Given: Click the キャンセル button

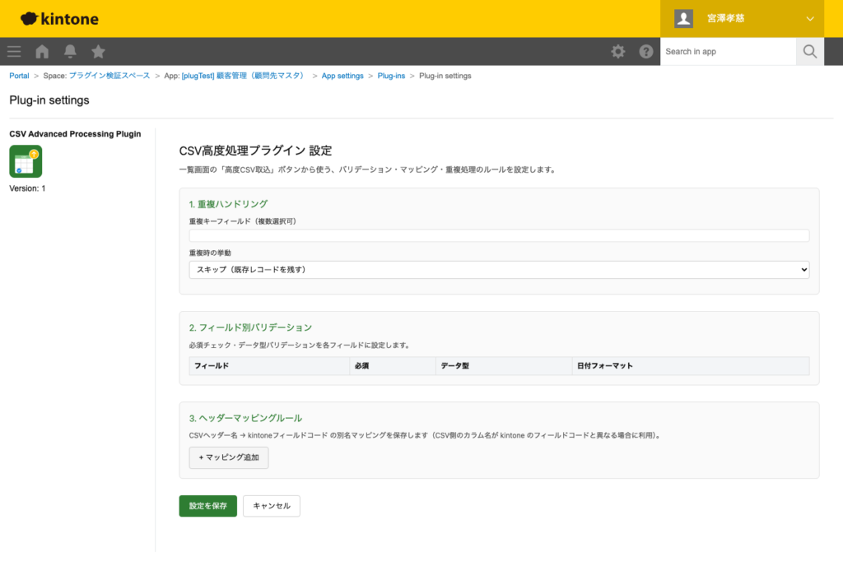Looking at the screenshot, I should click(x=271, y=506).
